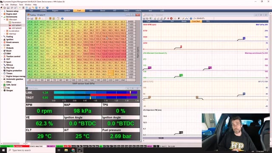Select ASE table#2 in the tree
The width and height of the screenshot is (272, 153).
click(17, 28)
